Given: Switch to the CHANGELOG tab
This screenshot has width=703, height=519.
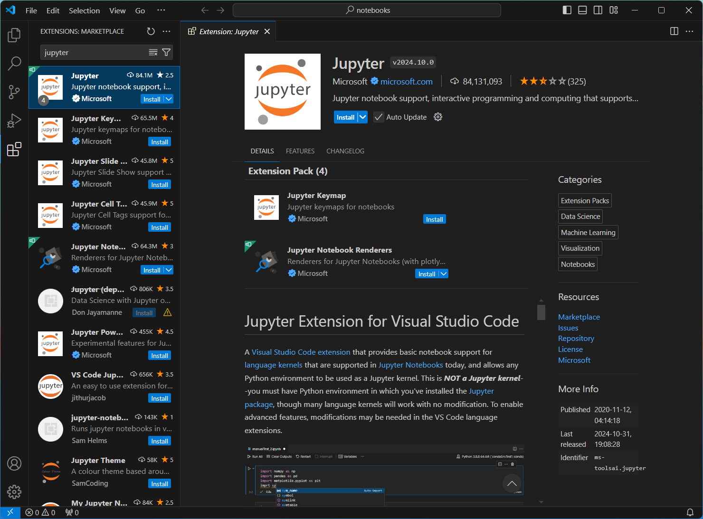Looking at the screenshot, I should [x=345, y=151].
